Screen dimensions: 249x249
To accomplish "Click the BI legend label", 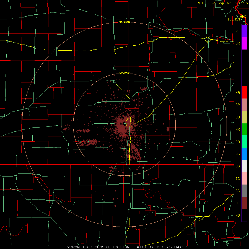I will [x=237, y=203].
